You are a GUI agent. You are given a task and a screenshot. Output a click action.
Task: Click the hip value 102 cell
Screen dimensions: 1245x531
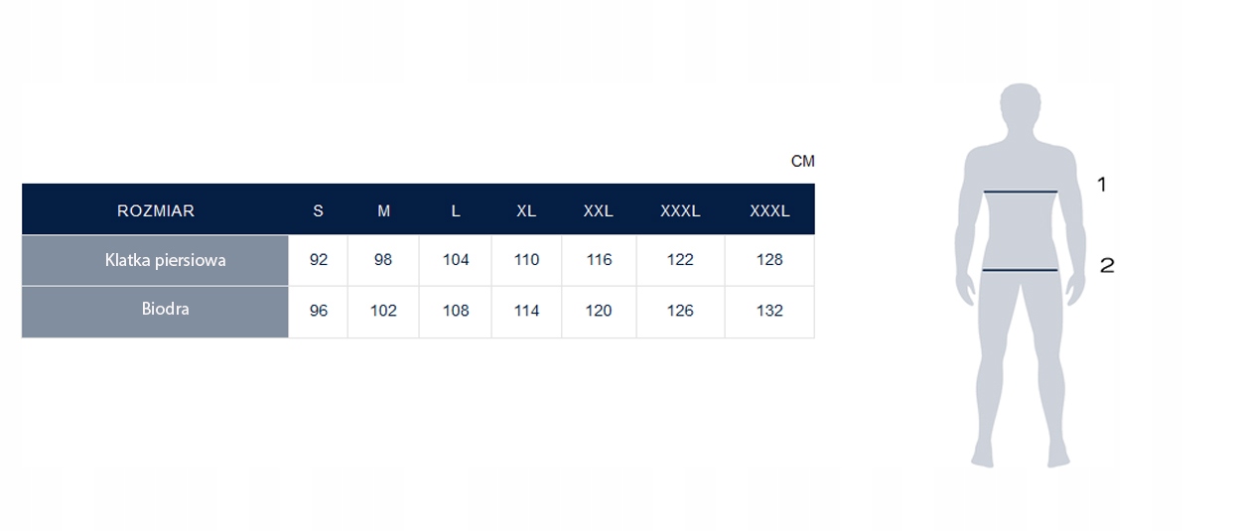(x=383, y=311)
